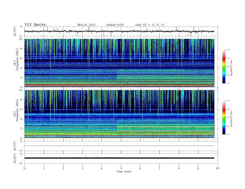The image size is (245, 189).
Task: Click the thick black ch.4 signal trace
Action: (119, 158)
